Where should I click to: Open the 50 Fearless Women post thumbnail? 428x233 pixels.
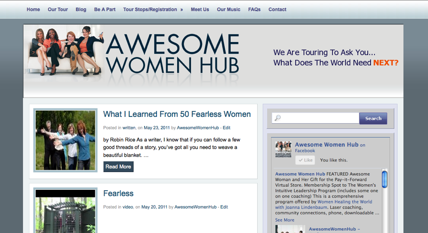pos(65,140)
